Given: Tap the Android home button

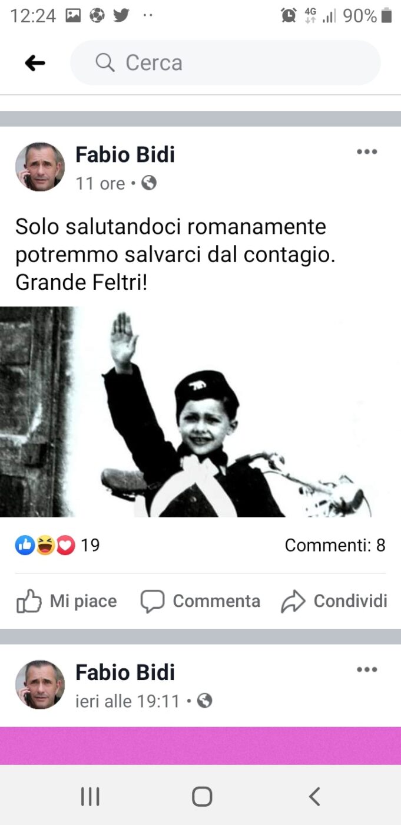Looking at the screenshot, I should pyautogui.click(x=202, y=797).
